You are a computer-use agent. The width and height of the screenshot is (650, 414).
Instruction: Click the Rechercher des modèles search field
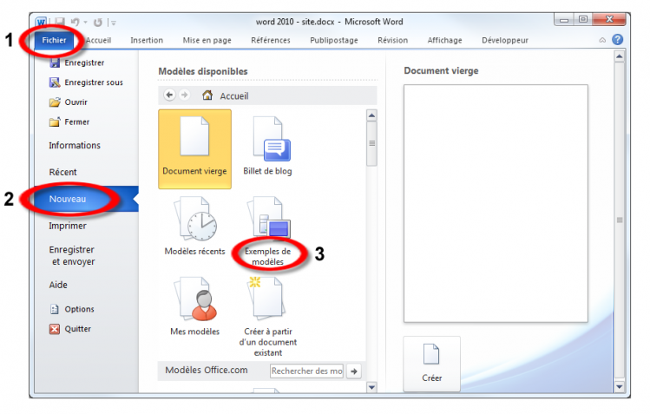pyautogui.click(x=306, y=371)
